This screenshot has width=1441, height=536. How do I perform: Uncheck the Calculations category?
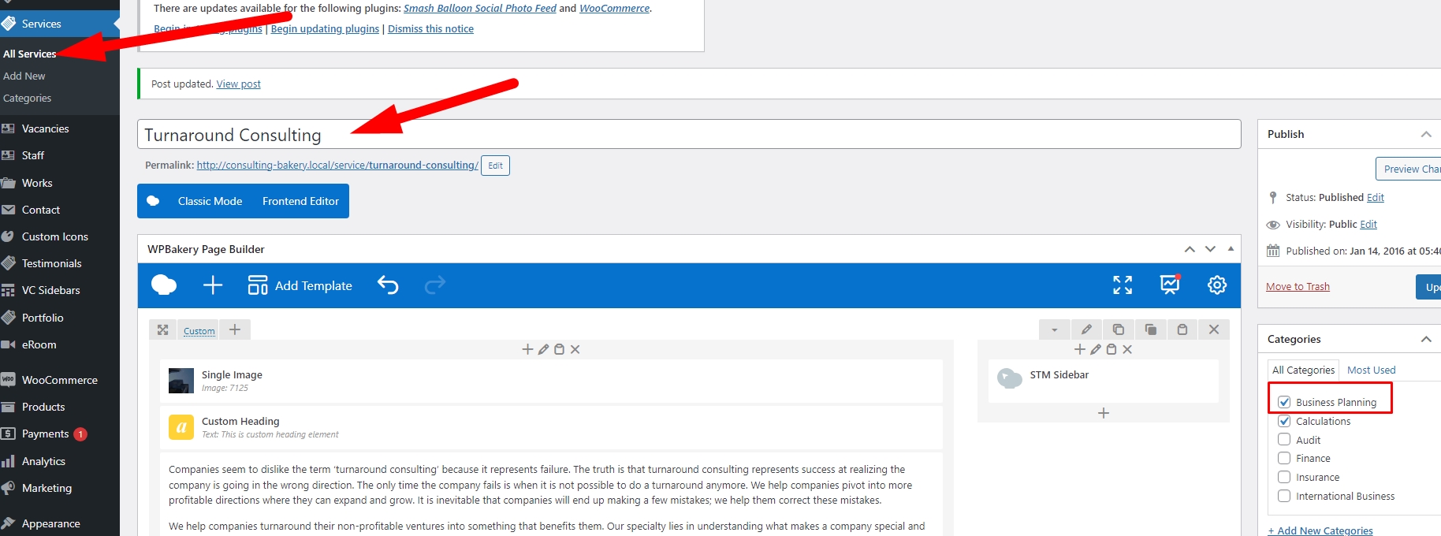coord(1284,421)
